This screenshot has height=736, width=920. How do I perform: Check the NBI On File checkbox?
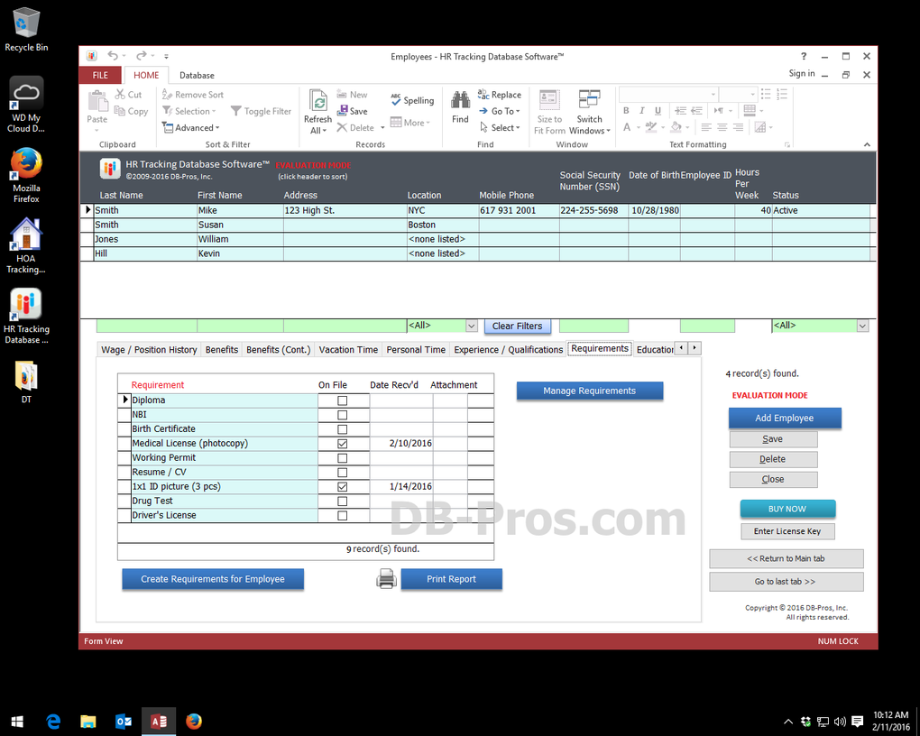tap(343, 415)
